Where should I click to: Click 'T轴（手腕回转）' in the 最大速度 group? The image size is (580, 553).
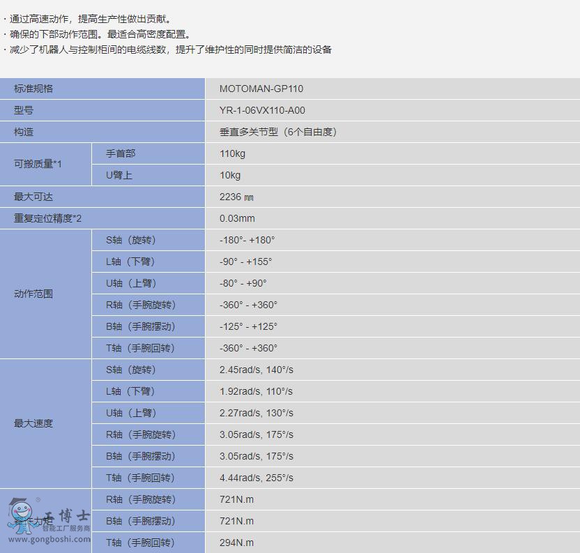(x=140, y=478)
